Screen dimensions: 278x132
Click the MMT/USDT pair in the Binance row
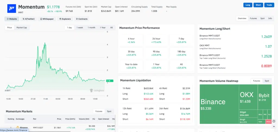click(x=38, y=127)
